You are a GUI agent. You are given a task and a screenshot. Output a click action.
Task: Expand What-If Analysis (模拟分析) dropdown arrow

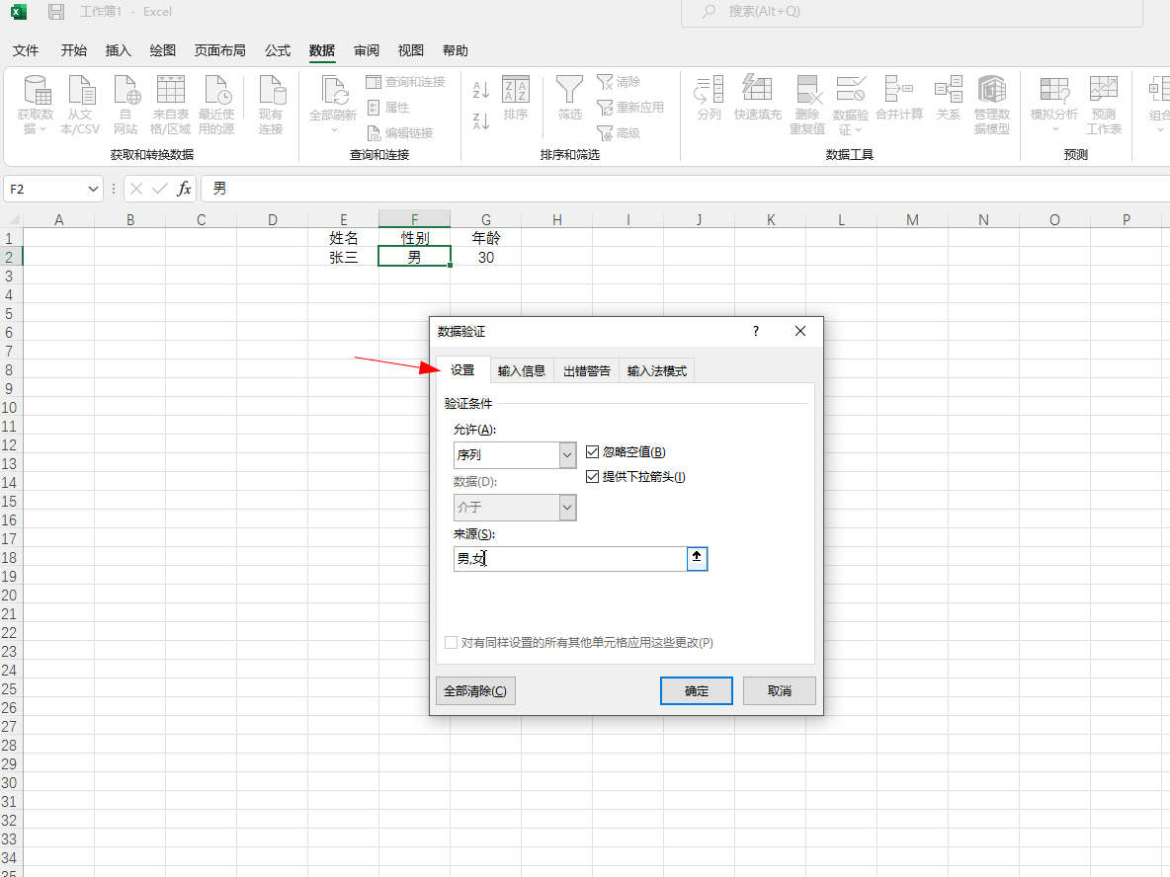click(1054, 129)
